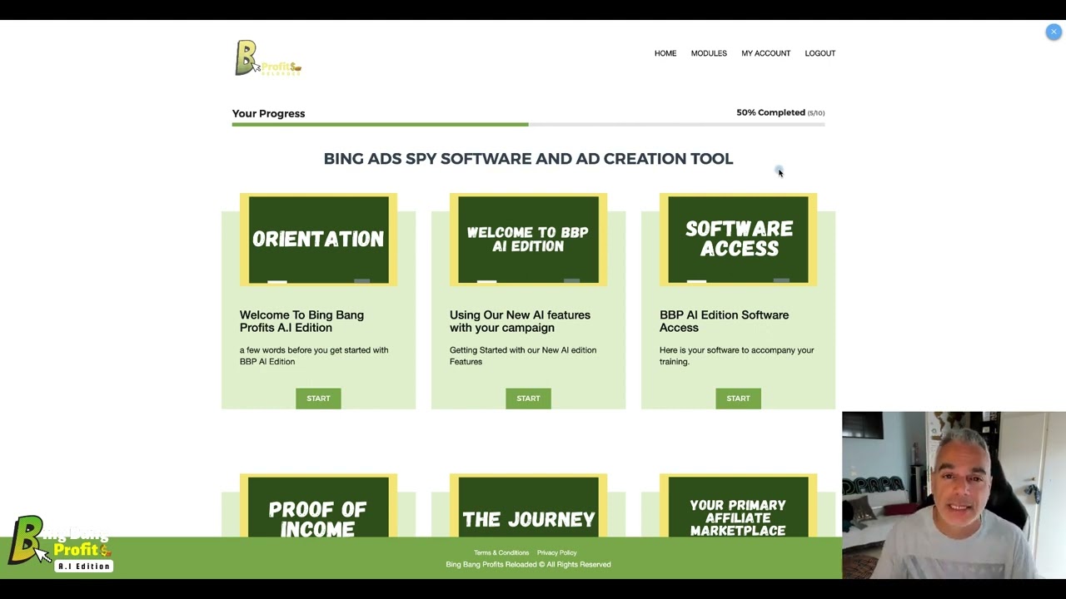The image size is (1066, 599).
Task: Open the SOFTWARE ACCESS chalkboard thumbnail
Action: [x=738, y=240]
